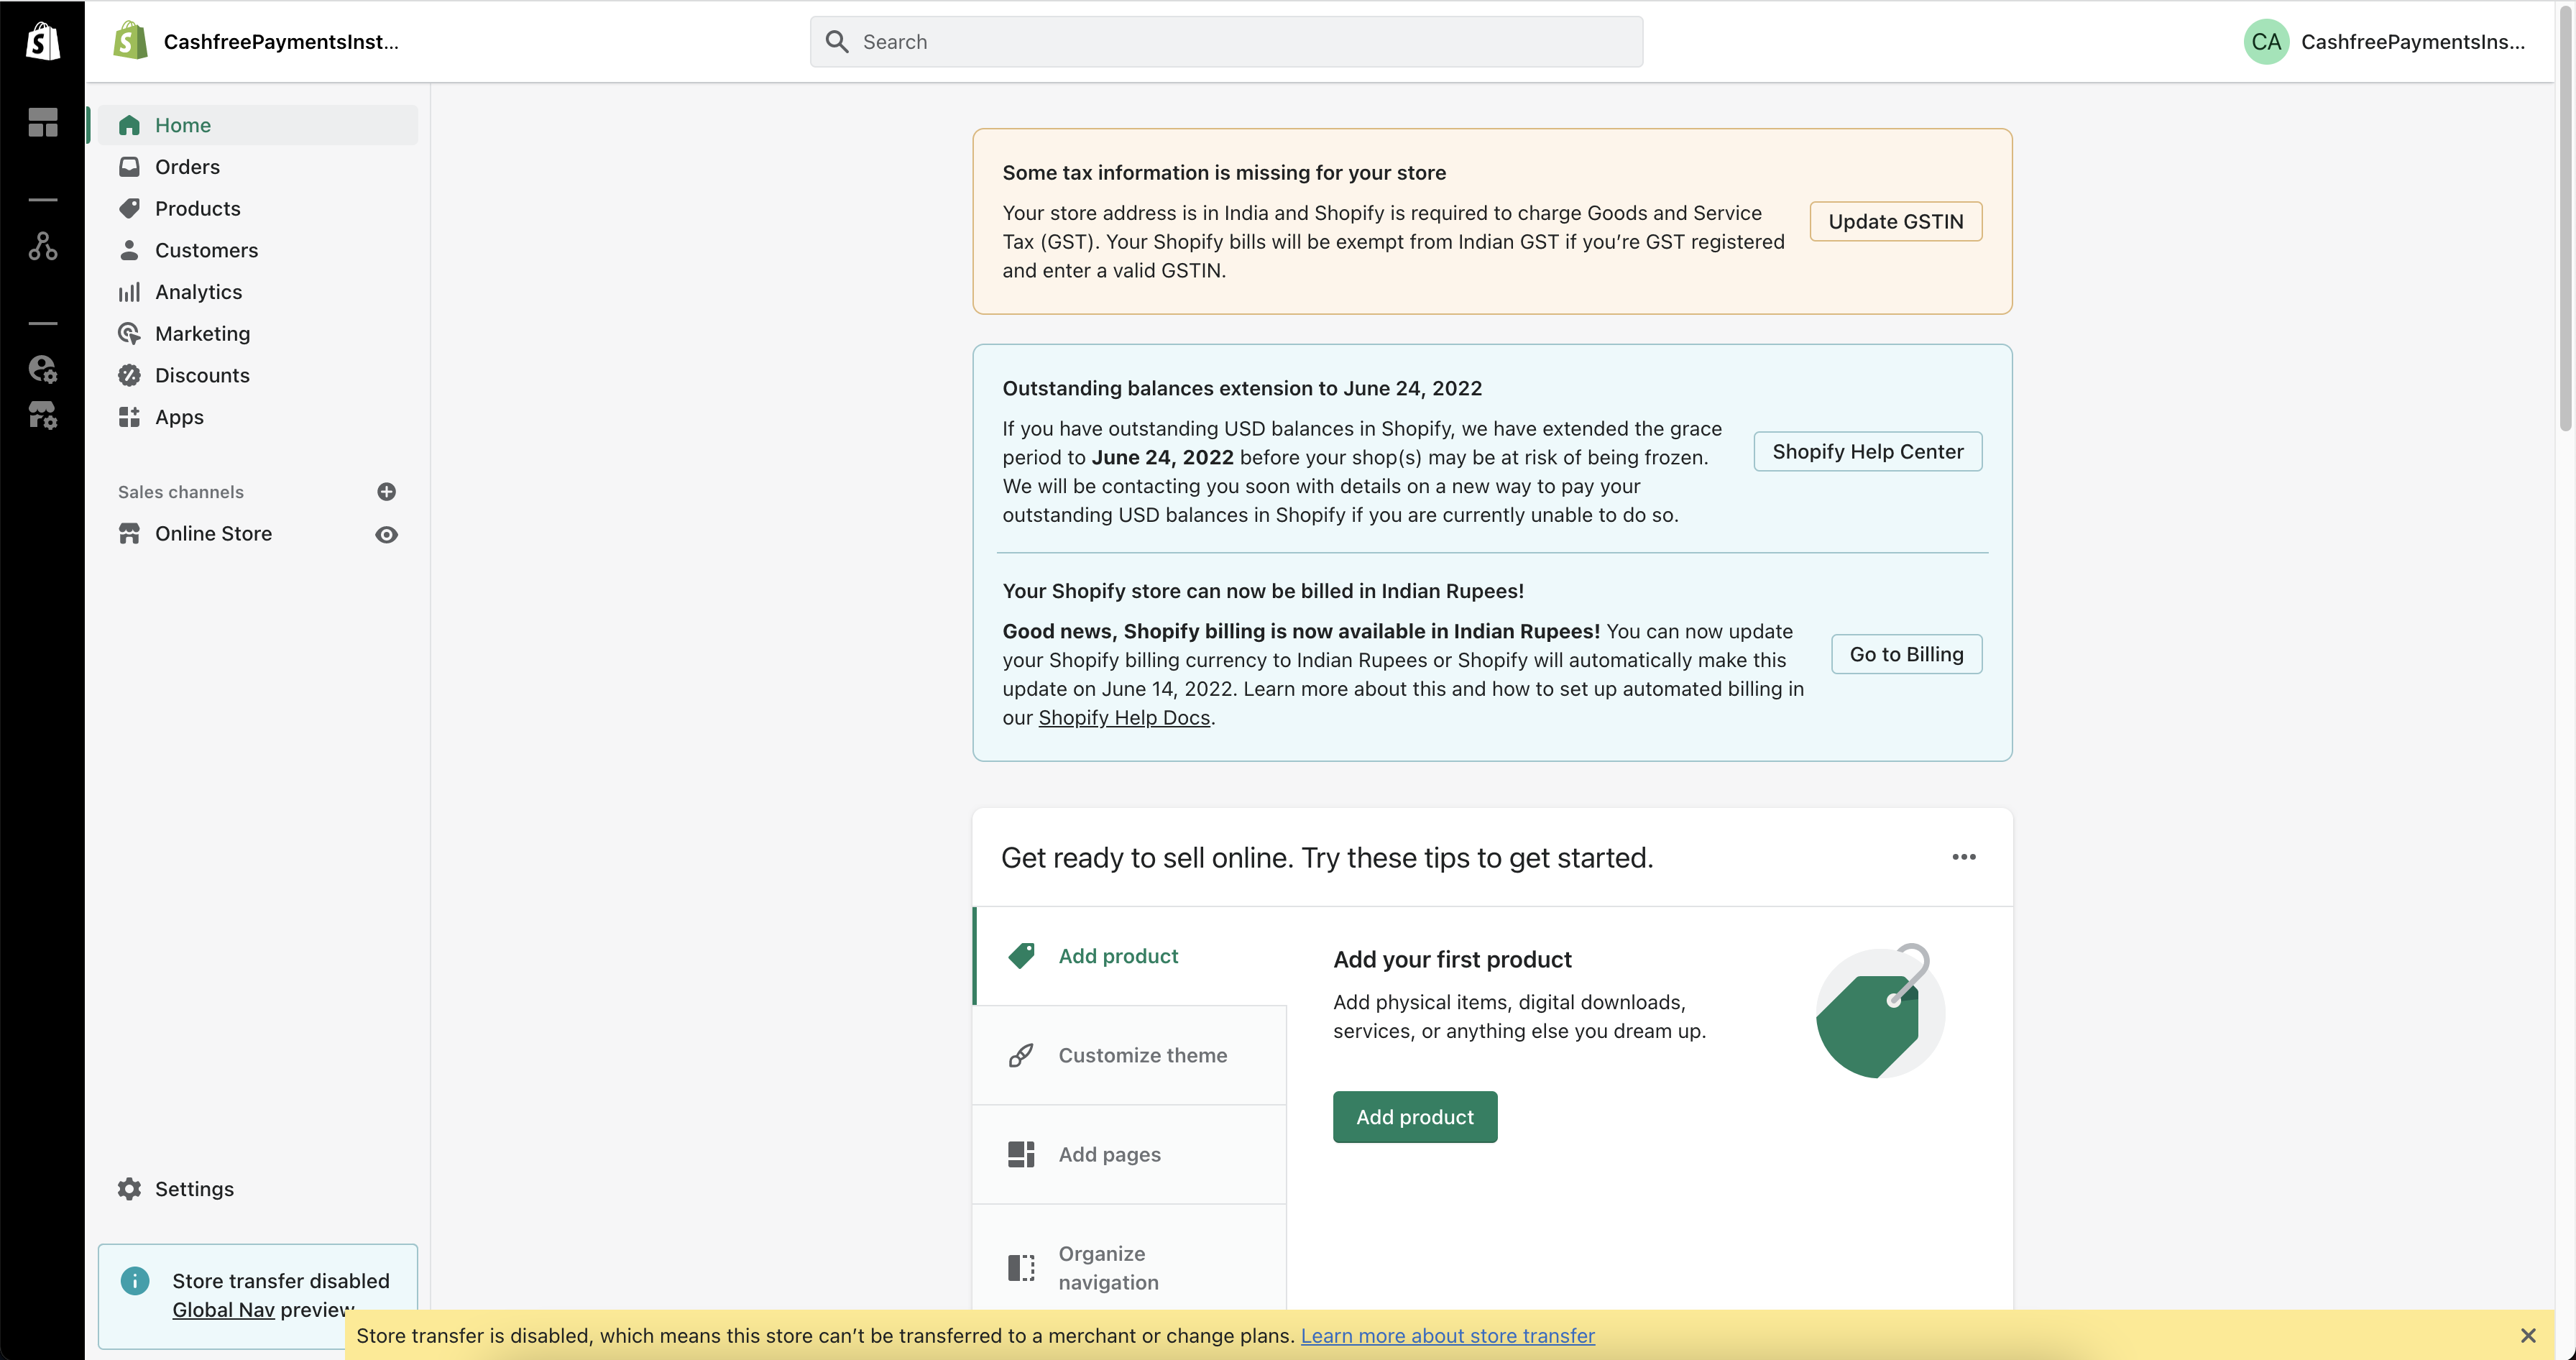Dismiss the yellow store transfer banner
Viewport: 2576px width, 1360px height.
click(x=2528, y=1336)
